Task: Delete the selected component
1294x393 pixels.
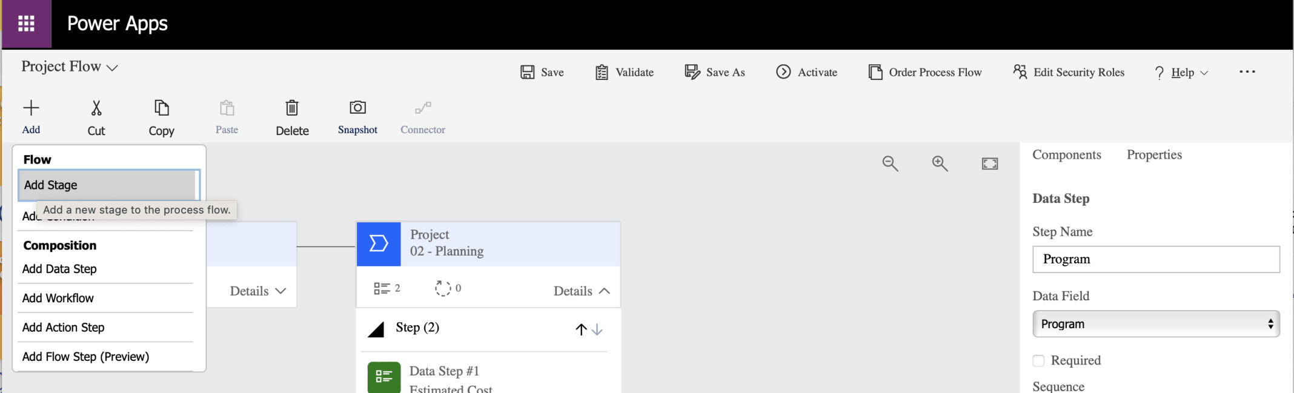Action: (292, 117)
